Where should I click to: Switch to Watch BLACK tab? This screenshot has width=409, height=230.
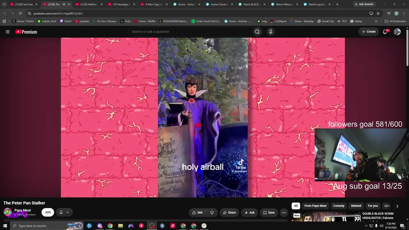point(251,4)
